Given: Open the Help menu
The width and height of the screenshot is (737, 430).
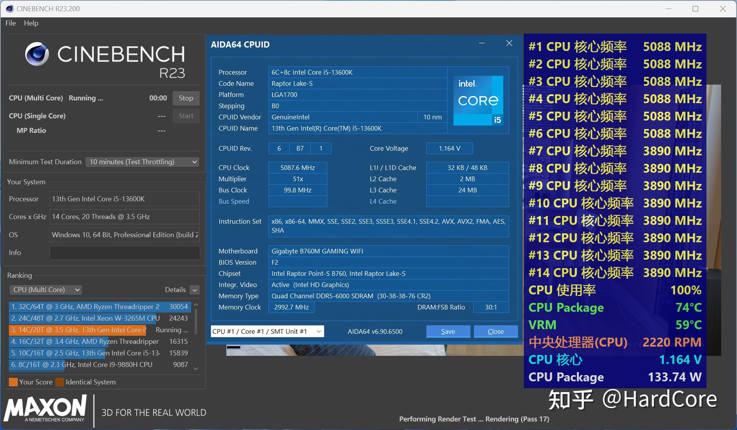Looking at the screenshot, I should (31, 23).
